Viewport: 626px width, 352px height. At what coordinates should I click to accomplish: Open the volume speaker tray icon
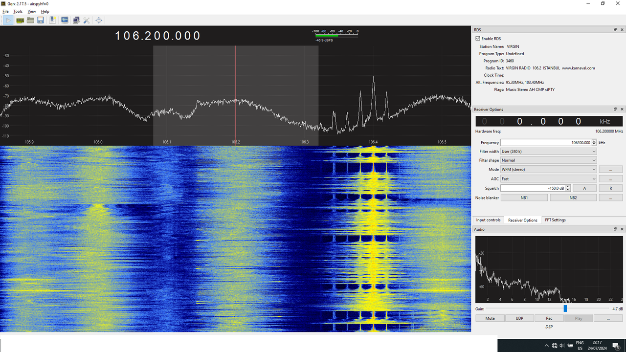(561, 345)
